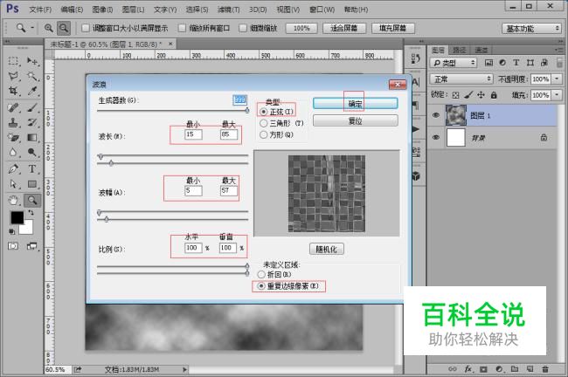Open status bar info arrow menu

tap(184, 369)
